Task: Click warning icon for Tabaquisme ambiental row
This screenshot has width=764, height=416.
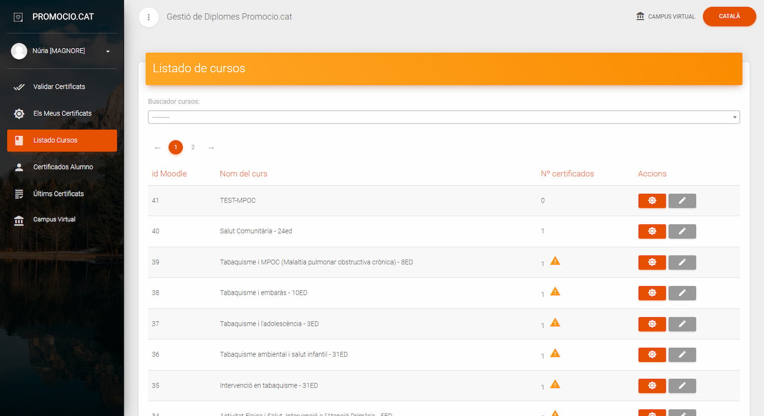Action: (555, 353)
